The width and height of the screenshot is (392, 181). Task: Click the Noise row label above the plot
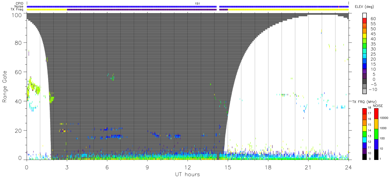pyautogui.click(x=19, y=6)
